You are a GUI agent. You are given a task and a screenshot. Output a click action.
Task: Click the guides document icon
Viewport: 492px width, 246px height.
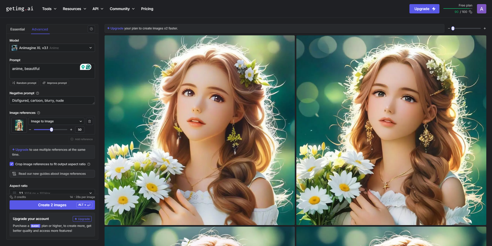tap(14, 174)
